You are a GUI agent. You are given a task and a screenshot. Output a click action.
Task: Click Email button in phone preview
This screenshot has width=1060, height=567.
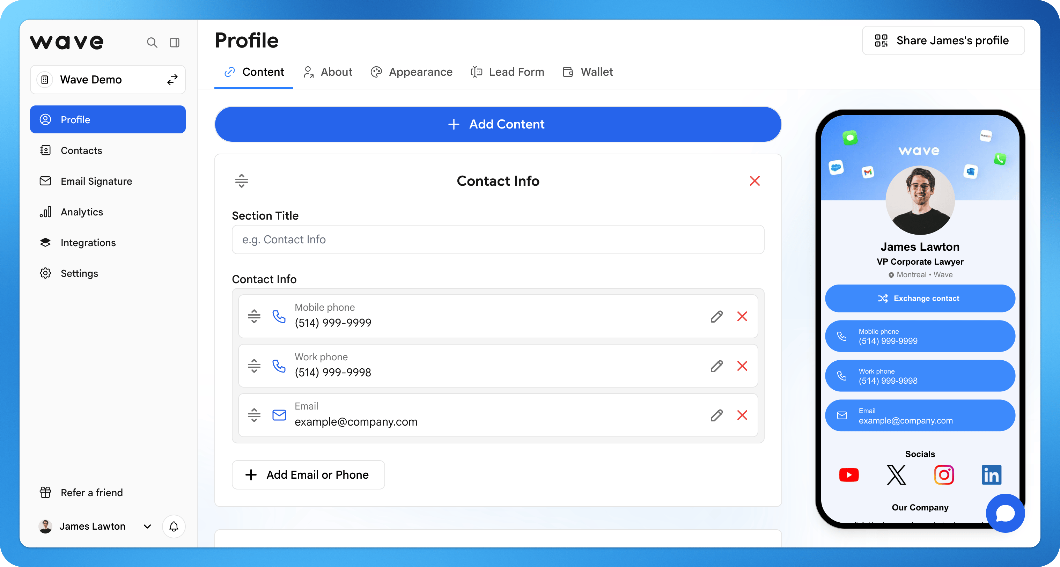920,415
